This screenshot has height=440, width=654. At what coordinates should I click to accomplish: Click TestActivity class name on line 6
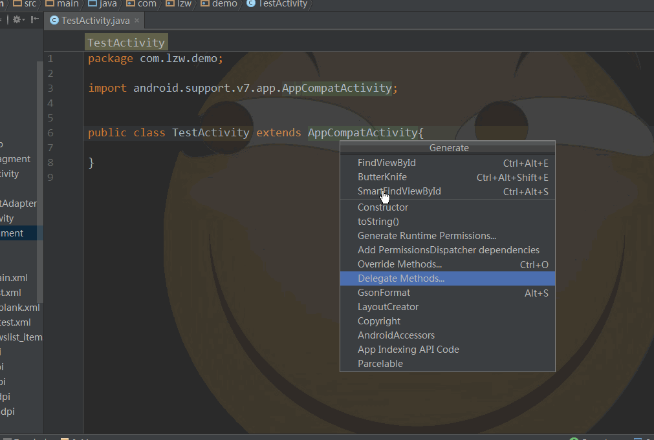click(x=211, y=132)
